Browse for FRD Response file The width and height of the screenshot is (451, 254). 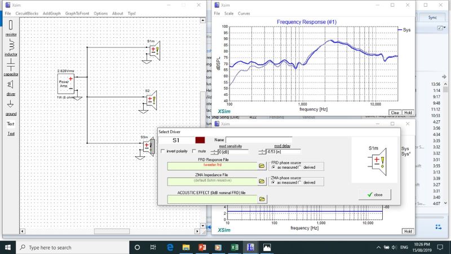click(x=262, y=166)
